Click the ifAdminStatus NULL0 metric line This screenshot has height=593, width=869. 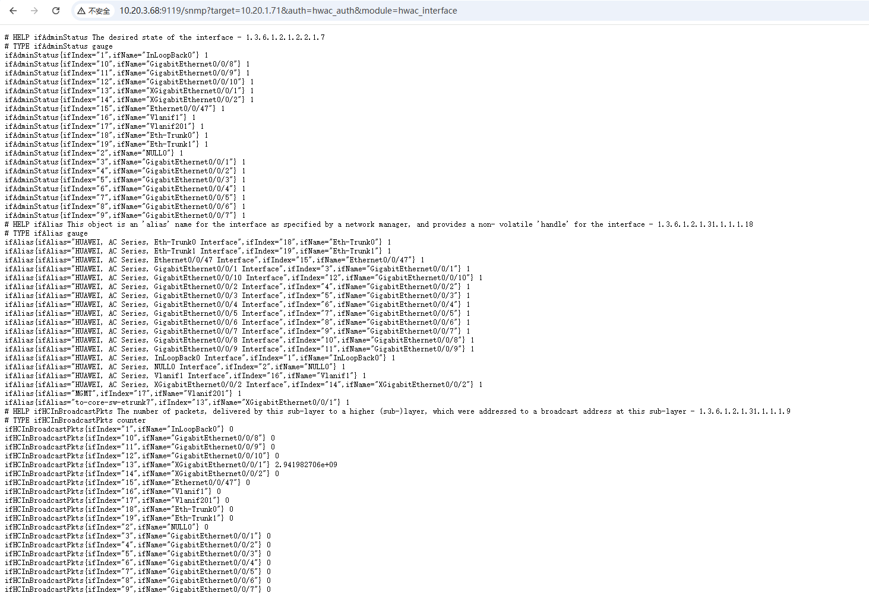[93, 153]
